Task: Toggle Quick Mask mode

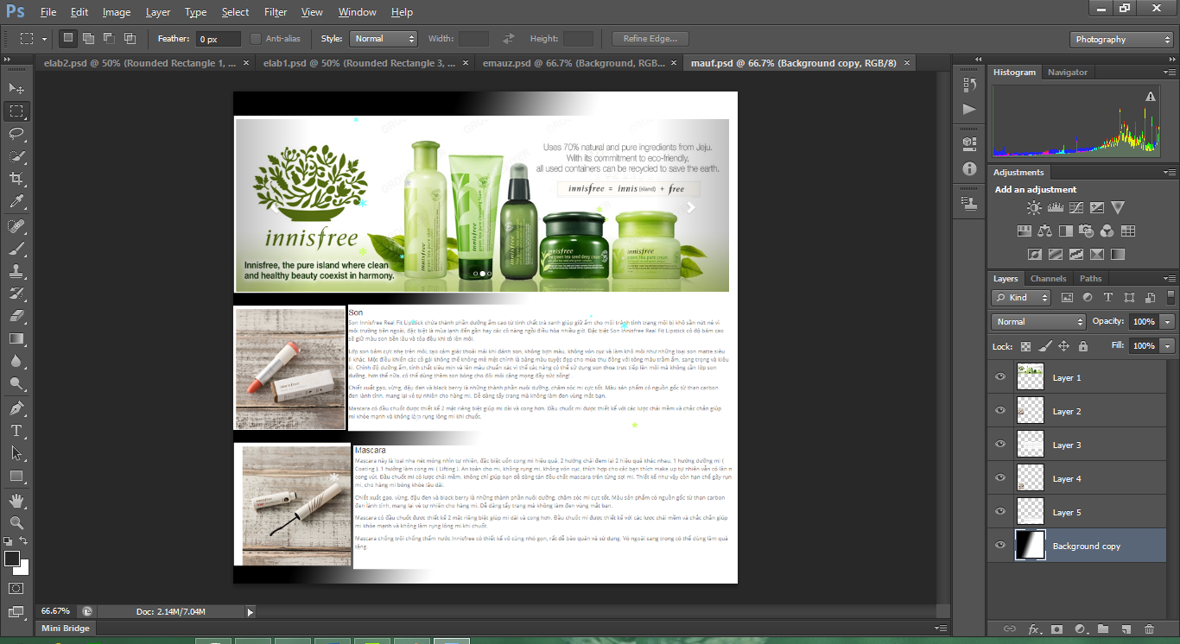Action: coord(16,589)
